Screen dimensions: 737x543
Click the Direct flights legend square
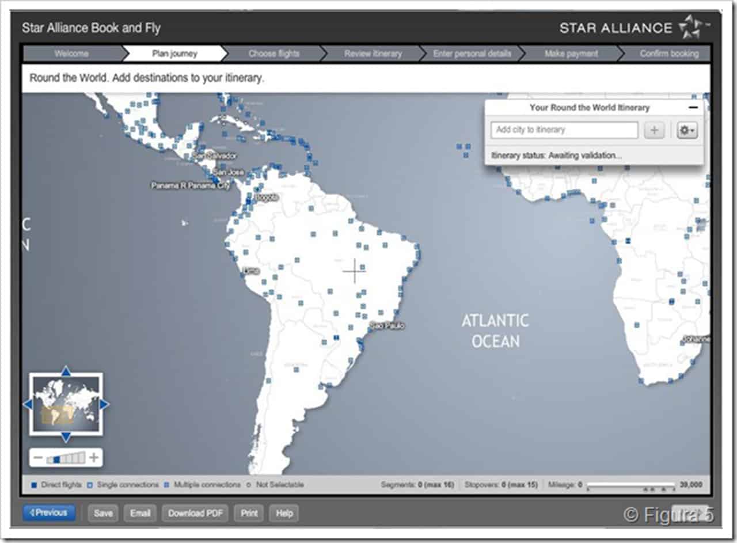tap(34, 485)
